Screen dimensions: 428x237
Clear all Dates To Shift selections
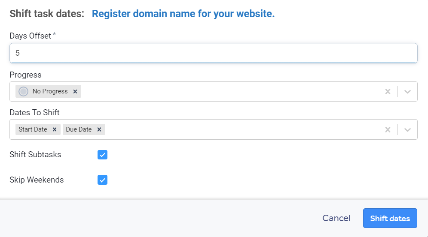[x=388, y=129]
